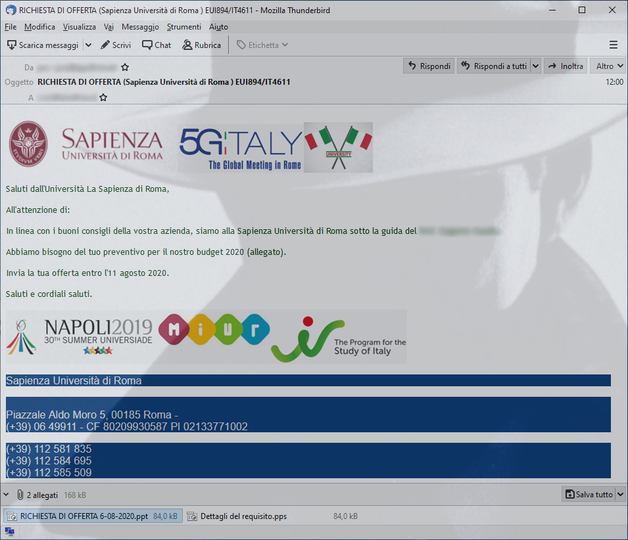Click the Thunderbird icon in title bar
The image size is (628, 540).
11,10
